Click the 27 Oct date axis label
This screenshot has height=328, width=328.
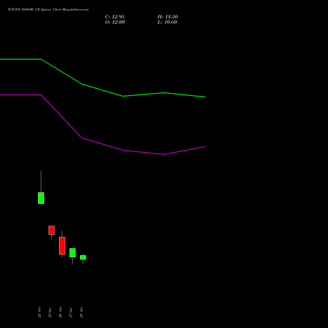coord(71,312)
